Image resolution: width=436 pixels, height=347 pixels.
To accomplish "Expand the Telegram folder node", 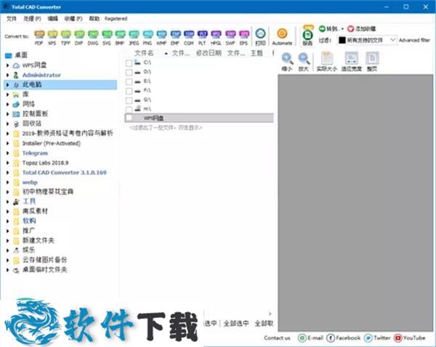I will click(8, 153).
